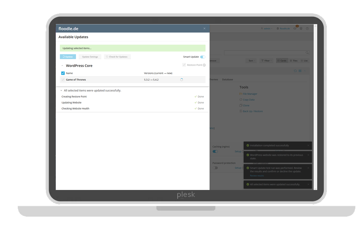Toggle the Name select-all checkbox
362x227 pixels.
[x=63, y=73]
